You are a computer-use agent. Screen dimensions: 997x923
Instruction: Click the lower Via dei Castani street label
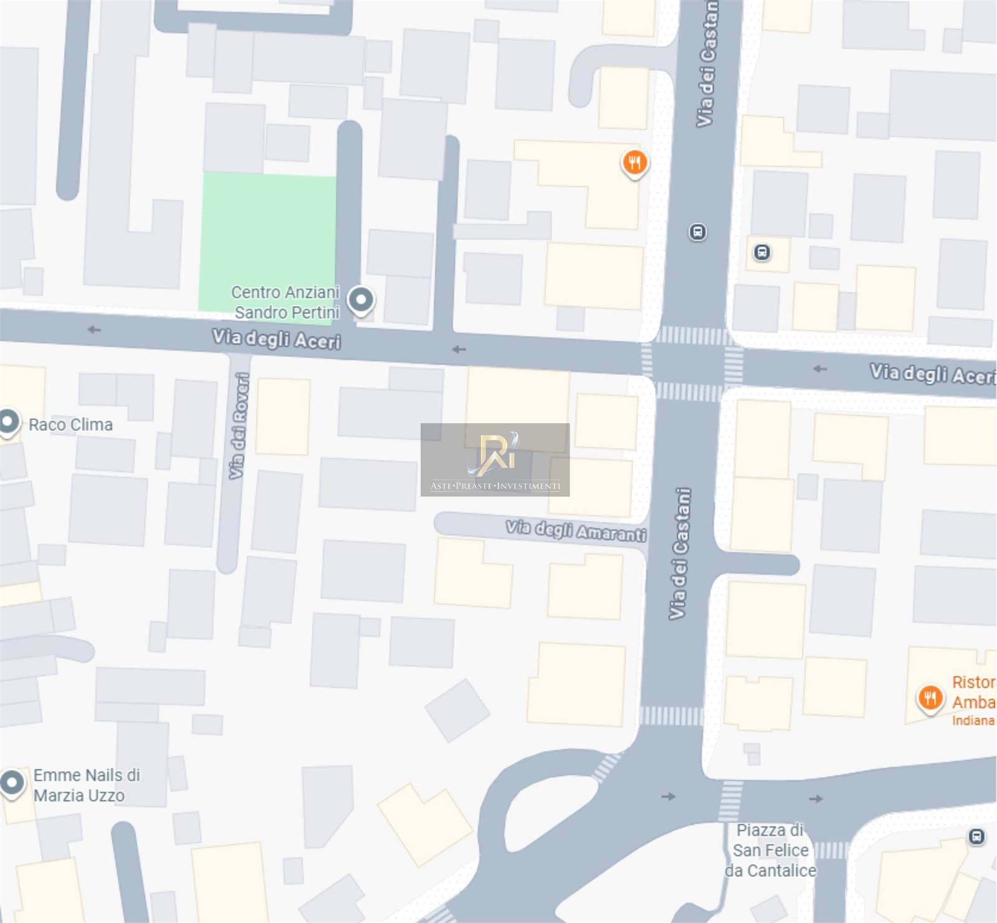(680, 553)
